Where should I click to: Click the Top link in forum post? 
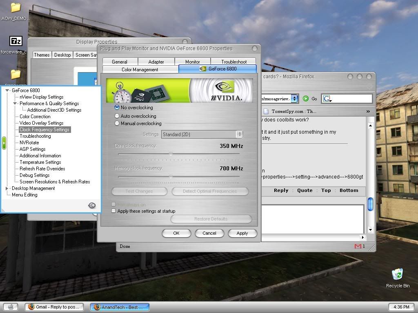(326, 190)
